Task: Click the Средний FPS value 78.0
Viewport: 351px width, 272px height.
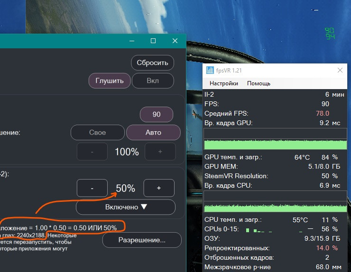Action: coord(323,113)
